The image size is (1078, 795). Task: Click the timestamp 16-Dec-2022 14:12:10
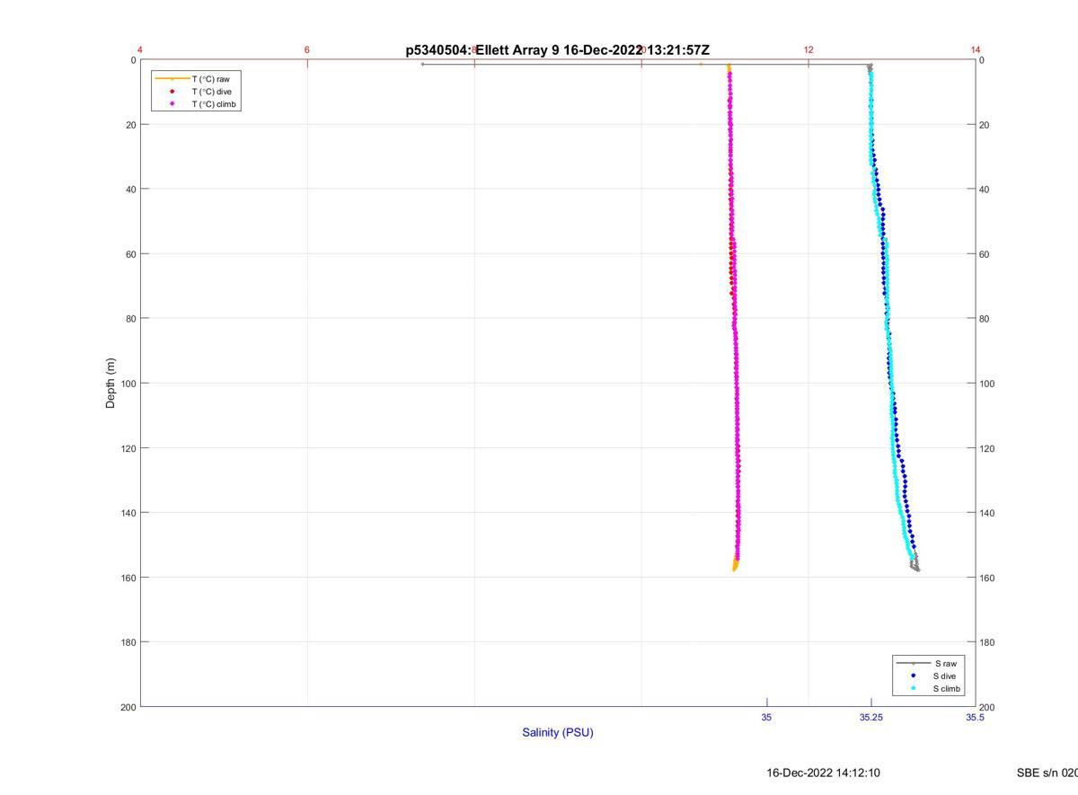point(823,773)
